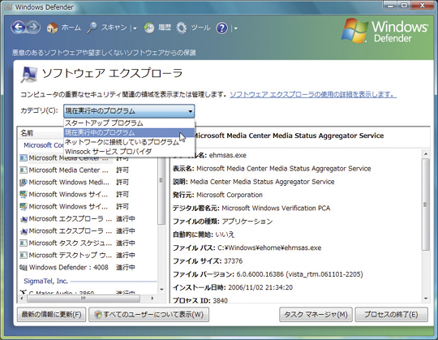Click the details pane scroll up arrow

pos(426,154)
